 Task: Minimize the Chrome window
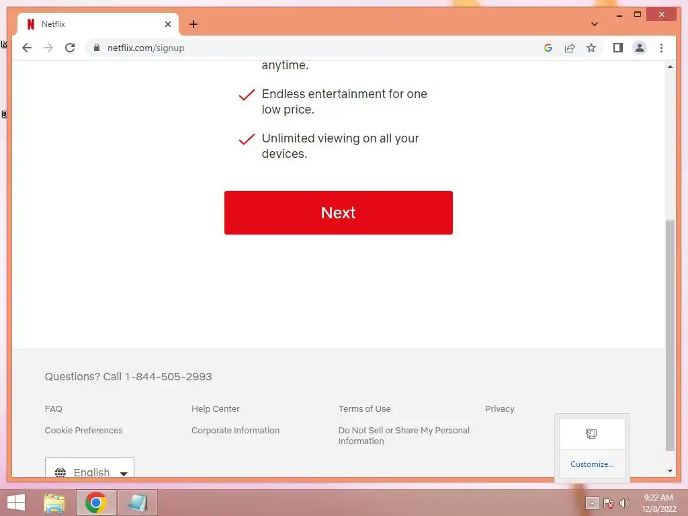click(619, 15)
